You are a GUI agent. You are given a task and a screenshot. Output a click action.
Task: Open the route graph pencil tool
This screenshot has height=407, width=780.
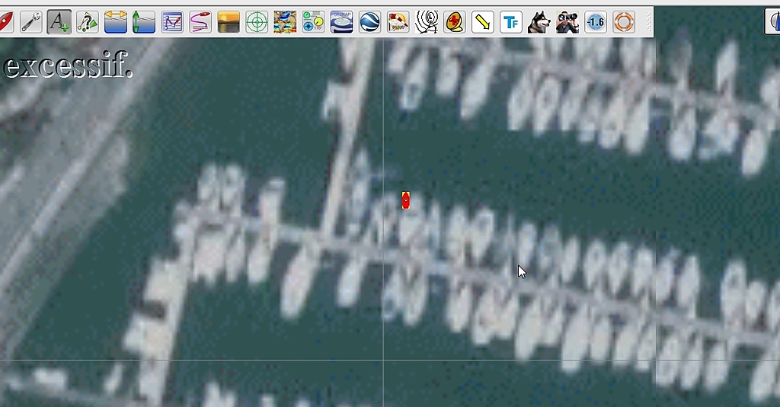(172, 22)
